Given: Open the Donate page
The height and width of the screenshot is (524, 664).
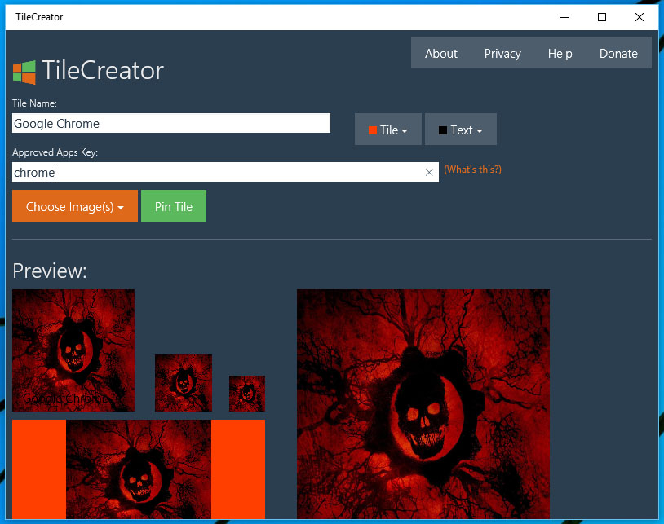Looking at the screenshot, I should tap(618, 54).
